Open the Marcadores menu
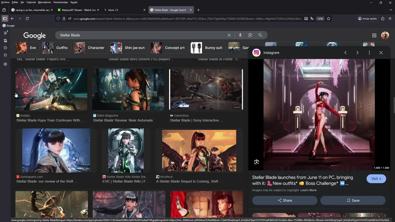 [44, 2]
